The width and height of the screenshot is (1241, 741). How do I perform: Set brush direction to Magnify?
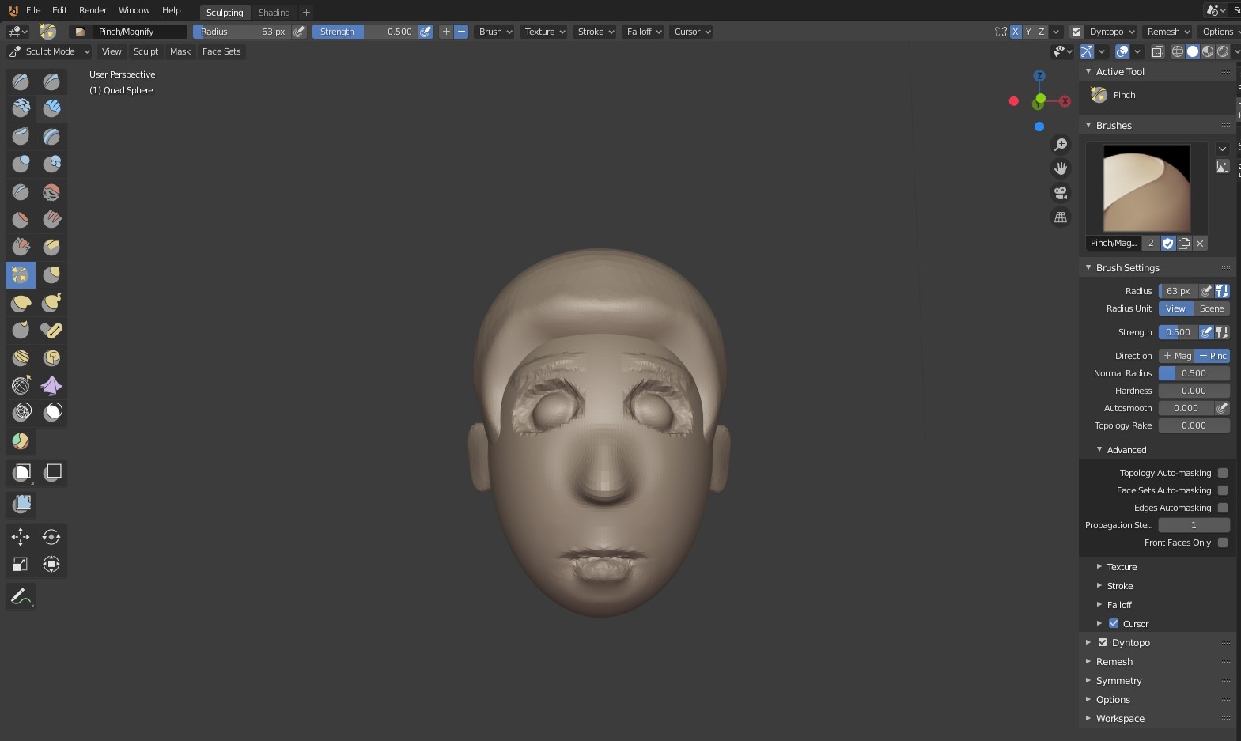click(x=1177, y=356)
